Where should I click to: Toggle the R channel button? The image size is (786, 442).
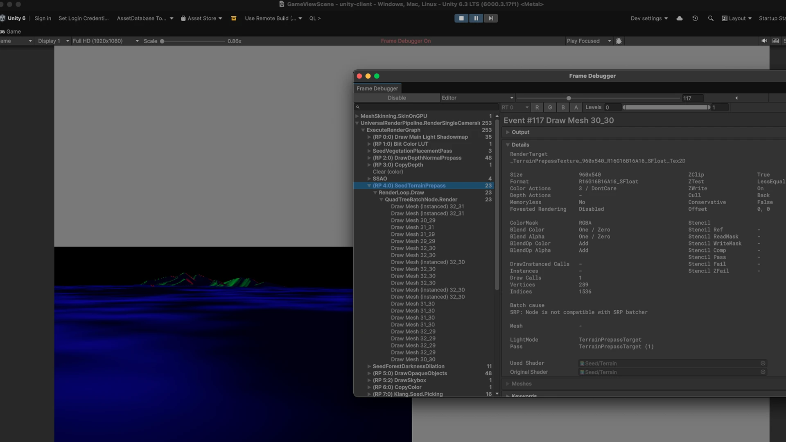tap(537, 107)
